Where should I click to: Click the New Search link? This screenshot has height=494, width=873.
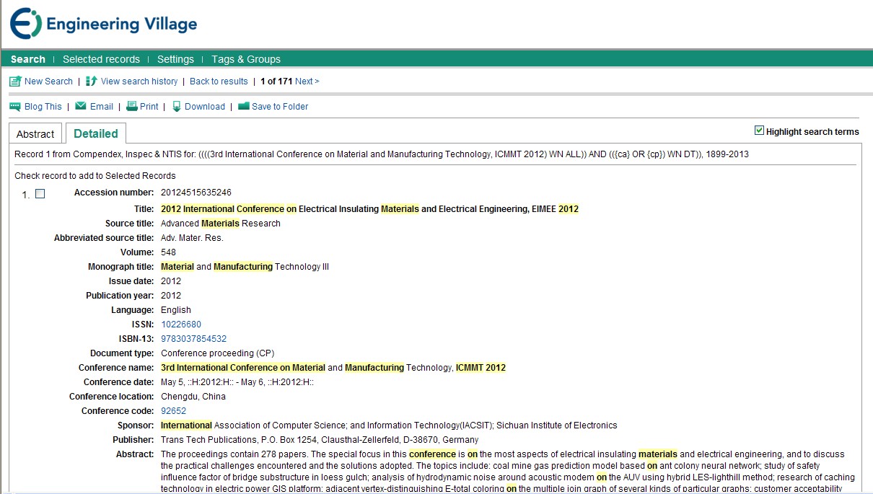[48, 81]
